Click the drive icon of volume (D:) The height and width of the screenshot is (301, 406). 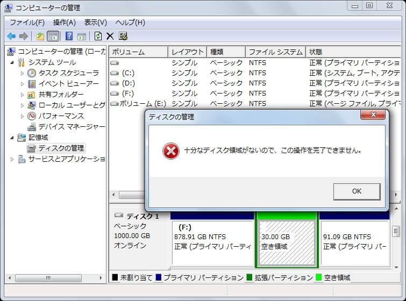[x=115, y=83]
